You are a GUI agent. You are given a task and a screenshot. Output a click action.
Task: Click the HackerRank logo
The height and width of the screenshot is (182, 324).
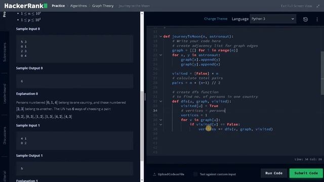[x=26, y=6]
